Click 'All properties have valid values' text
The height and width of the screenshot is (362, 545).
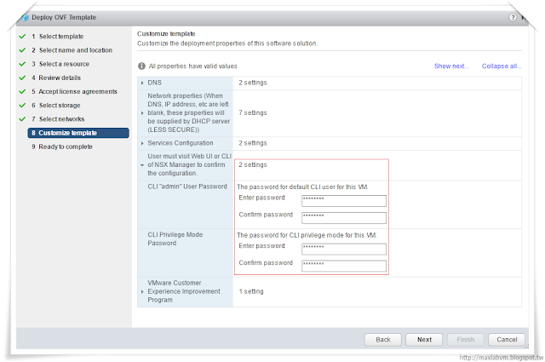pos(193,66)
